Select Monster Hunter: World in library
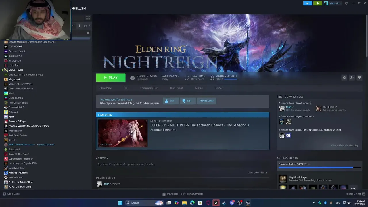Viewport: 368px width, 207px height. point(21,89)
